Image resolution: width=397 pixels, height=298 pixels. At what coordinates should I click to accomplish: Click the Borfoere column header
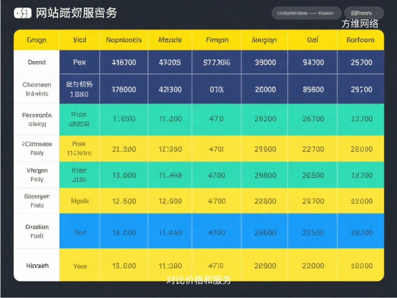pos(361,40)
